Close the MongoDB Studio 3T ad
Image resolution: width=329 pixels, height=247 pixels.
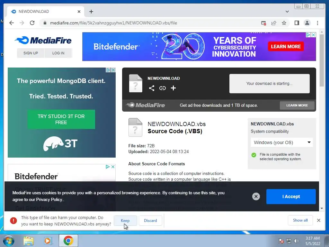pos(113,70)
